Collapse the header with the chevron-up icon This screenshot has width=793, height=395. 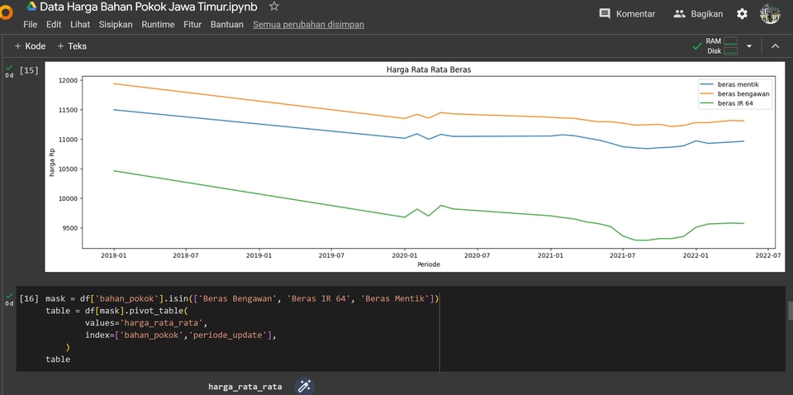(775, 46)
